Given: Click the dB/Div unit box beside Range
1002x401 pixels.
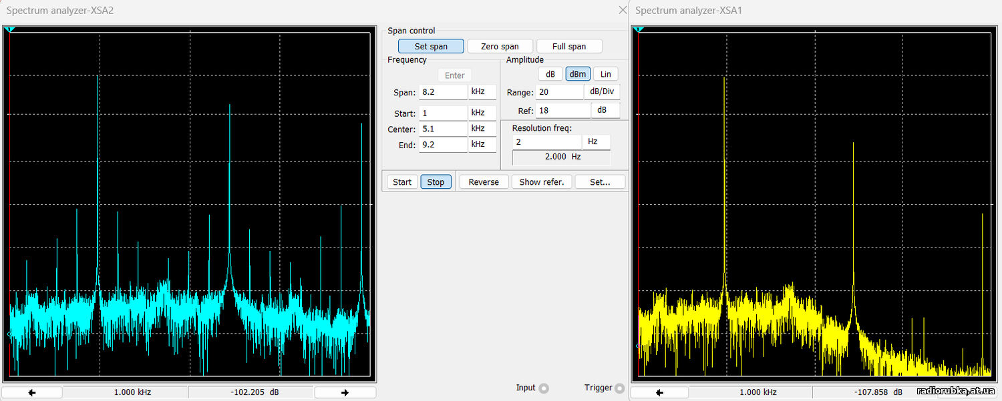Looking at the screenshot, I should pyautogui.click(x=602, y=92).
